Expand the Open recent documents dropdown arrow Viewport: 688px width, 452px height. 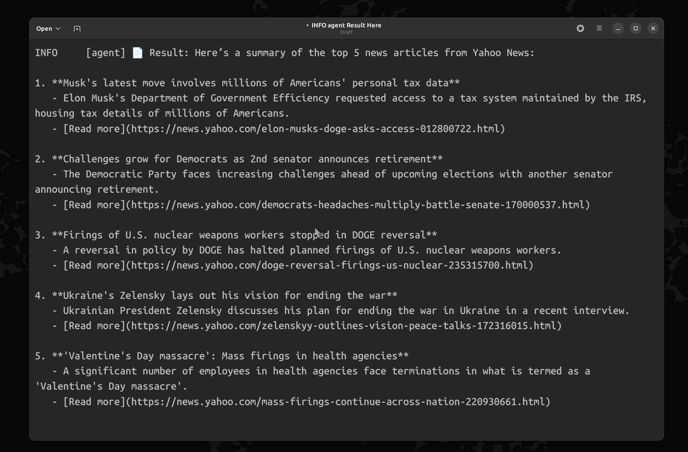click(x=58, y=29)
